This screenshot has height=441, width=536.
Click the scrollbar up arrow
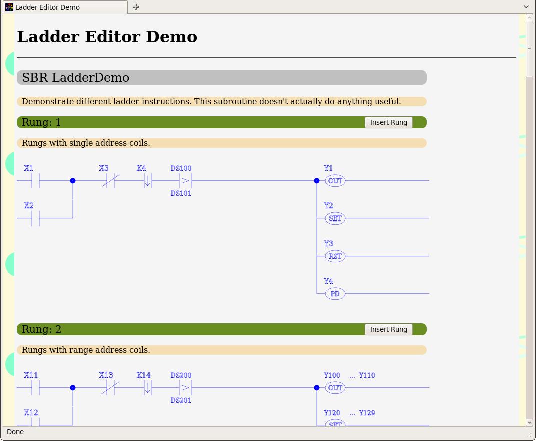click(x=529, y=18)
